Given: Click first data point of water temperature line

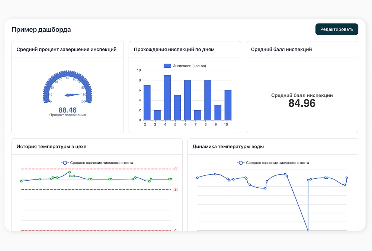Looking at the screenshot, I should coord(198,178).
